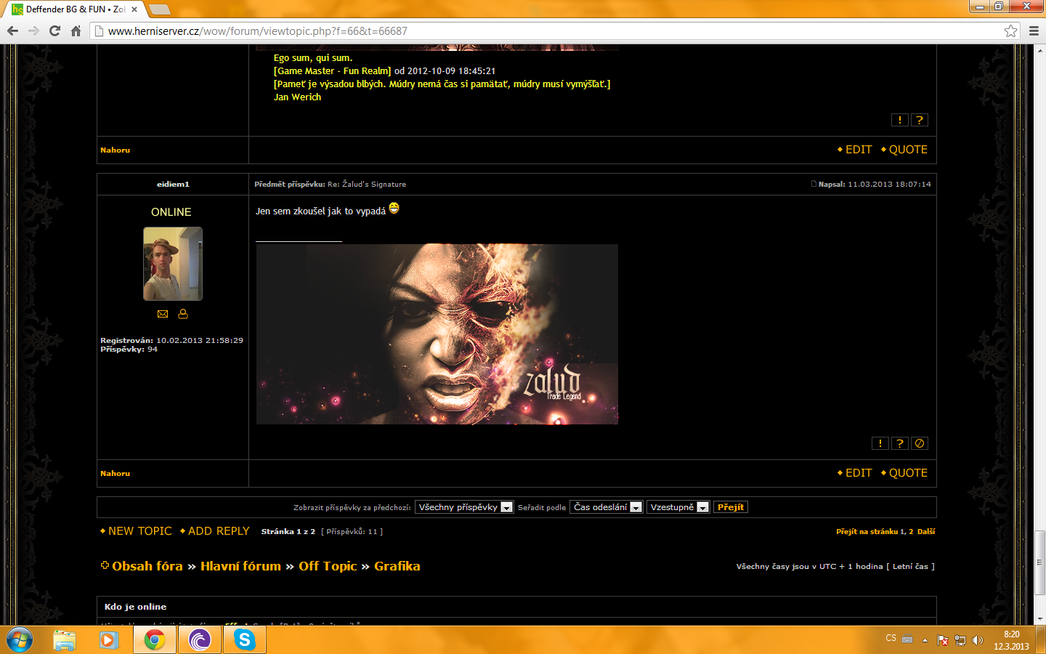
Task: Click the question mark icon in eidiem1's post
Action: pyautogui.click(x=900, y=443)
